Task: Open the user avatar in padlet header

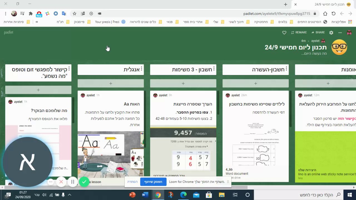Action: coord(349,32)
